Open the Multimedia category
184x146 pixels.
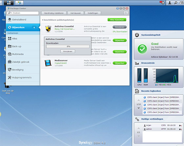(23, 54)
